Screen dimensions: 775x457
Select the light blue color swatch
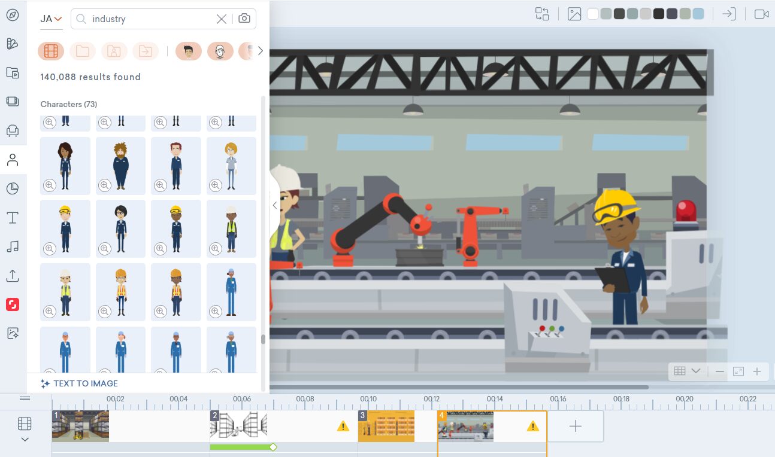[x=698, y=14]
